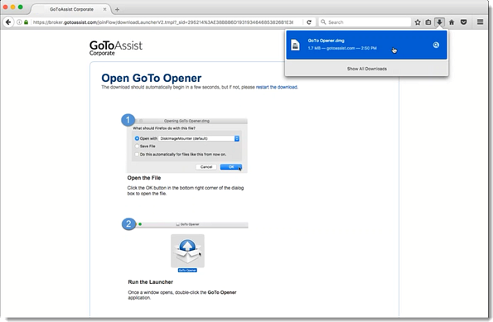Viewport: 493px width, 322px height.
Task: Reload the page with refresh icon
Action: pos(309,22)
